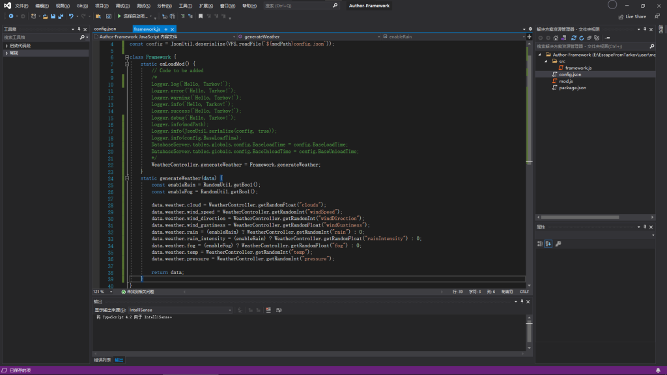Toggle auto-hide pin on Toolbox panel

[x=79, y=29]
